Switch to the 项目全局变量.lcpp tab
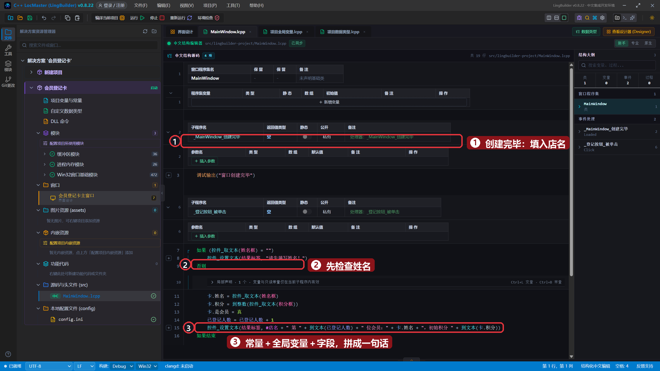The image size is (660, 371). (286, 32)
